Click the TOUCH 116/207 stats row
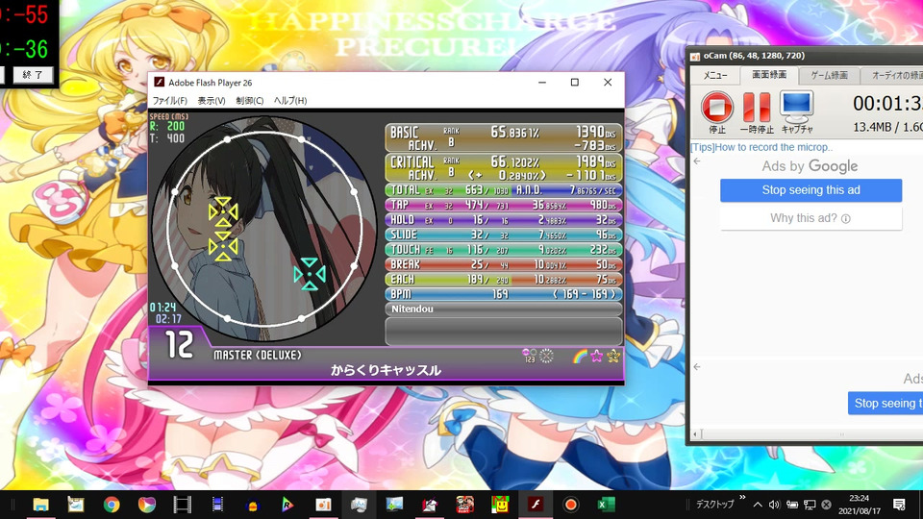 (504, 250)
